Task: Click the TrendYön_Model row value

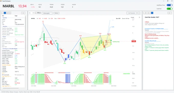Action: coord(19,35)
